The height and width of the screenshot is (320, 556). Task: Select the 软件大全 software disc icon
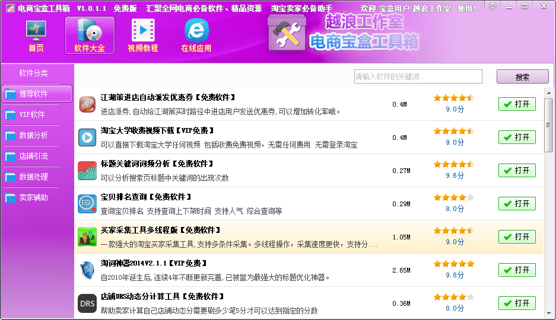coord(90,36)
